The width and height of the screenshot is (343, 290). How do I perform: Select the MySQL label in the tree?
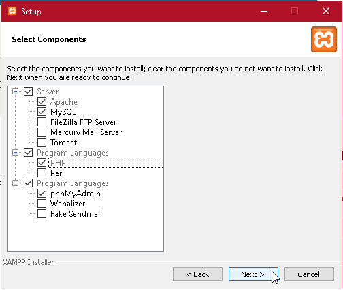[63, 112]
